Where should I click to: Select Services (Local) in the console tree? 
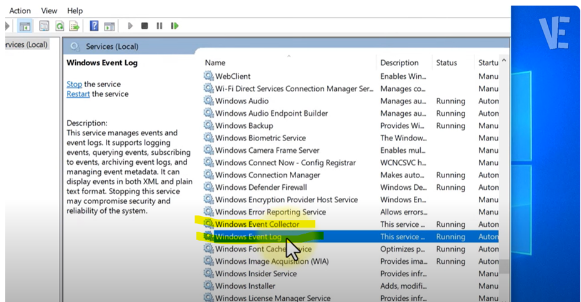(25, 44)
